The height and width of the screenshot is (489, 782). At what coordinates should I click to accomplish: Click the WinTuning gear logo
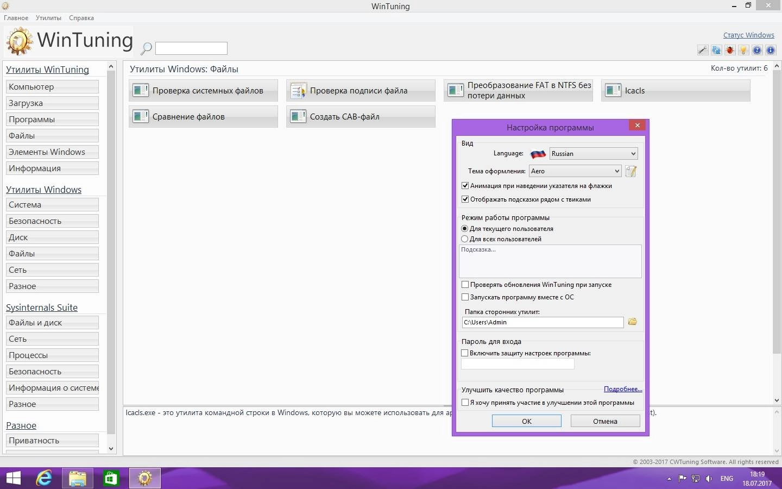(x=20, y=41)
